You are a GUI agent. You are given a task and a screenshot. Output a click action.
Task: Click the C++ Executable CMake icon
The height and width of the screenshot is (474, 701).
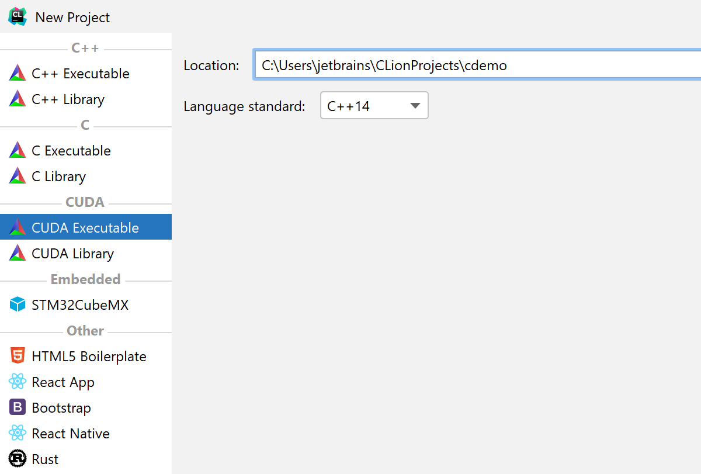tap(18, 73)
